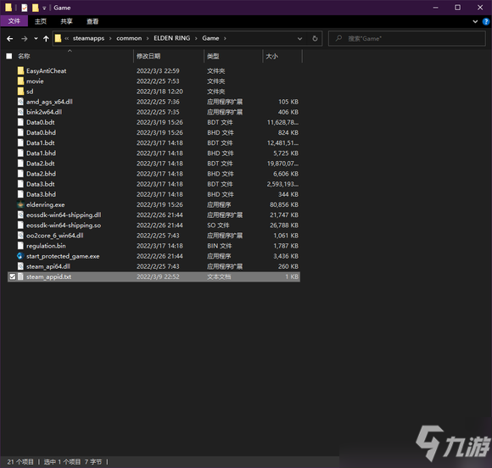Screen dimensions: 492x468
Task: Uncheck the steam_appid.txt checkbox
Action: pyautogui.click(x=12, y=276)
